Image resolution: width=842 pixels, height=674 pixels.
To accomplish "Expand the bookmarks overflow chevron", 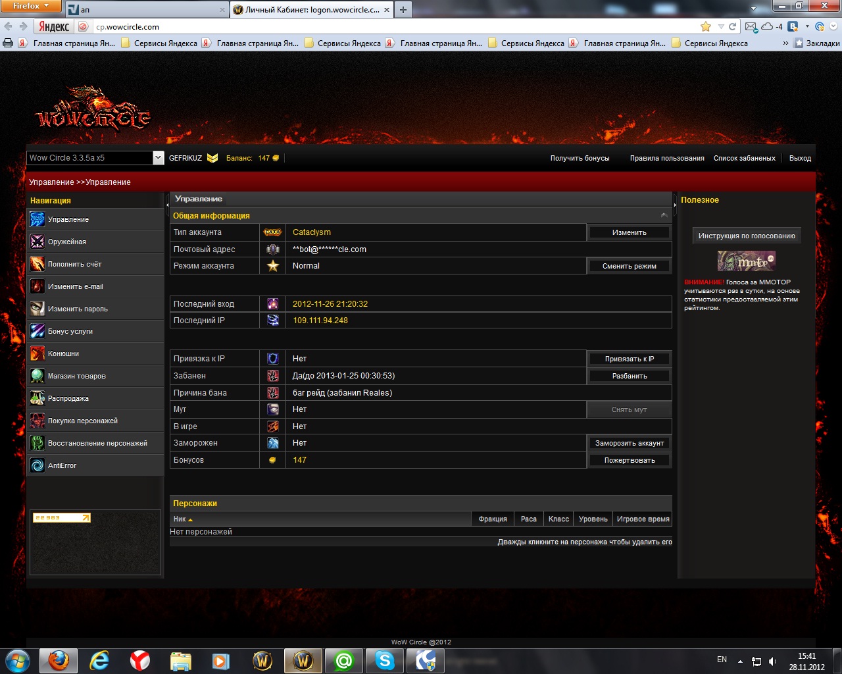I will [x=785, y=43].
